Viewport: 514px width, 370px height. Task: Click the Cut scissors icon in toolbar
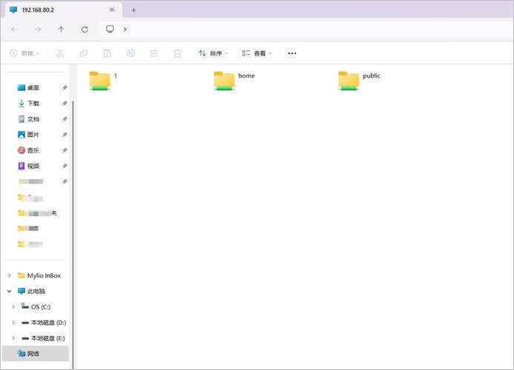click(x=60, y=53)
